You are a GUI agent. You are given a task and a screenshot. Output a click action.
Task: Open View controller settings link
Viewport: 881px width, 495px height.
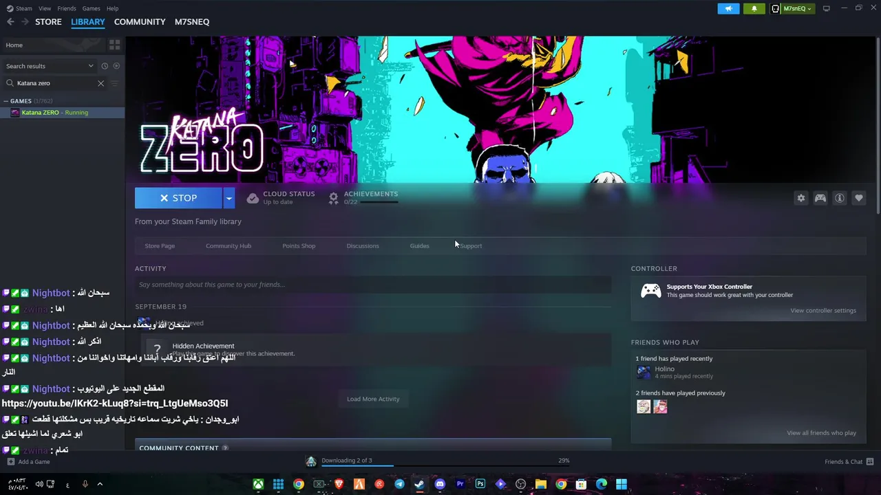point(823,311)
